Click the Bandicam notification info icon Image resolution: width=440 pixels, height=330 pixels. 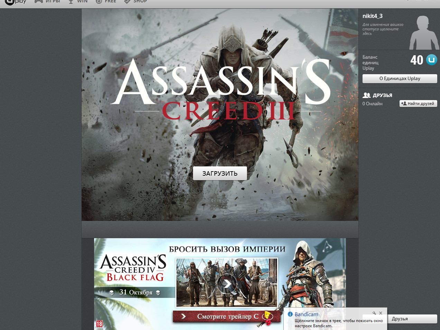pyautogui.click(x=290, y=314)
